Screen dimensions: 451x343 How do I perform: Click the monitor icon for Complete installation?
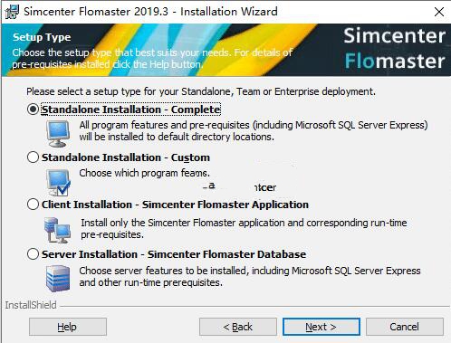click(58, 133)
